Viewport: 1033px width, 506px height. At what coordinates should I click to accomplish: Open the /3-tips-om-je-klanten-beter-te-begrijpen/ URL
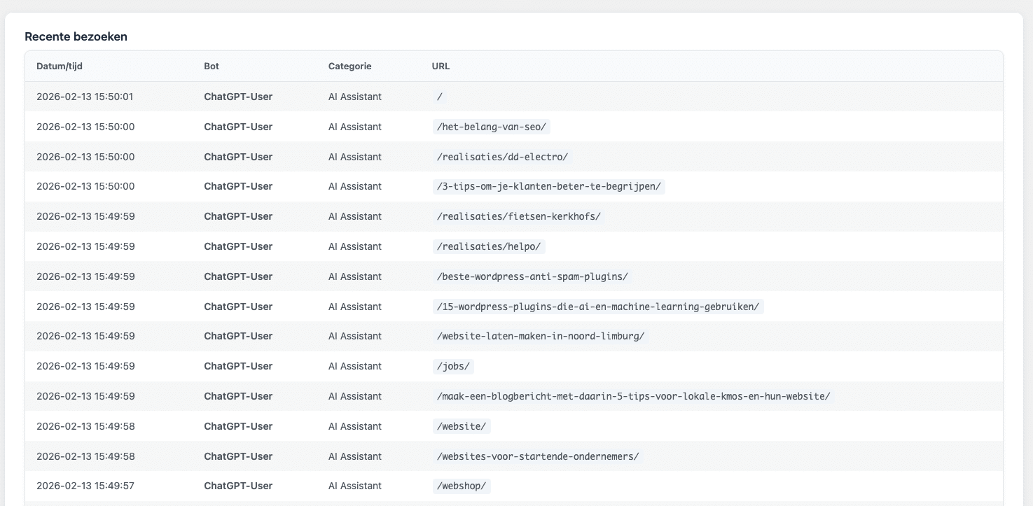pos(548,187)
